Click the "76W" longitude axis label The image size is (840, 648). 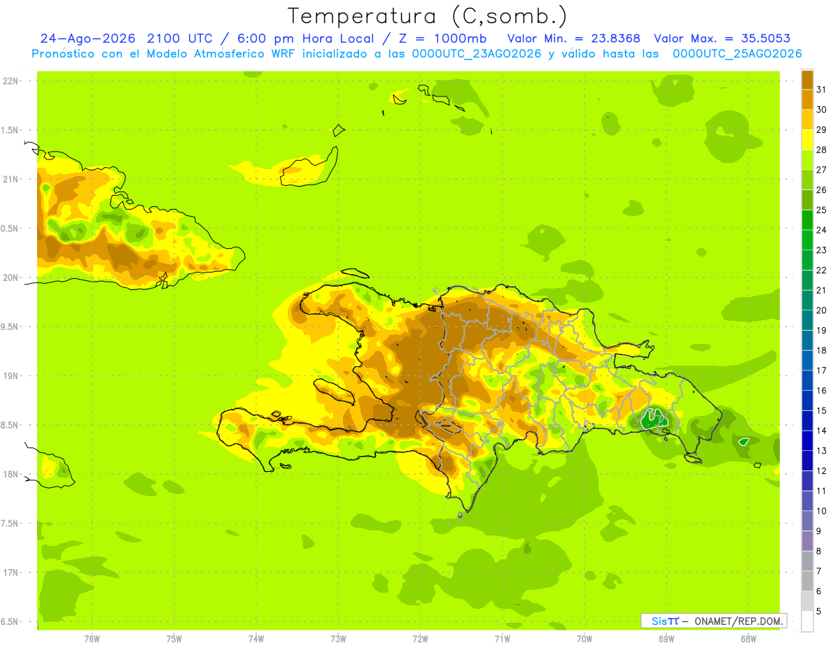(x=92, y=639)
